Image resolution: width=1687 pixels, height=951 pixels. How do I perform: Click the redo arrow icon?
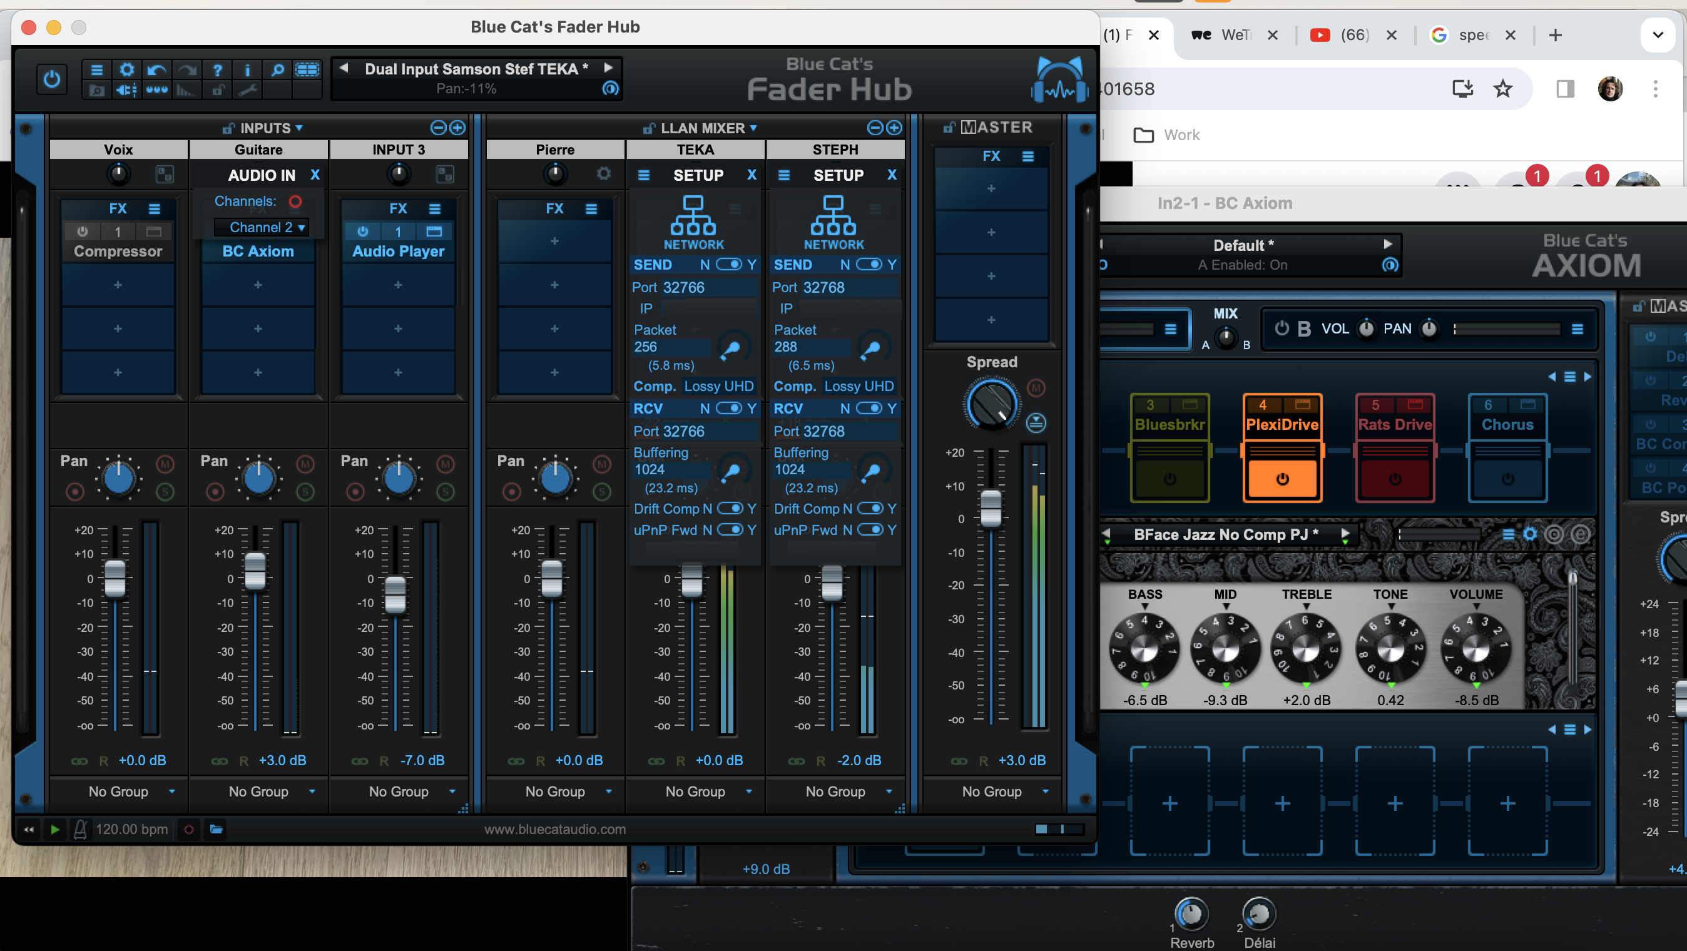click(x=187, y=69)
